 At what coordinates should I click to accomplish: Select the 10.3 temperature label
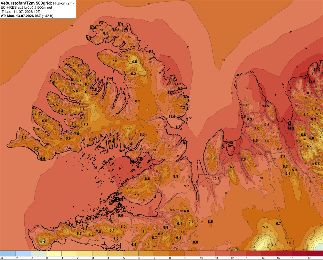pyautogui.click(x=216, y=179)
